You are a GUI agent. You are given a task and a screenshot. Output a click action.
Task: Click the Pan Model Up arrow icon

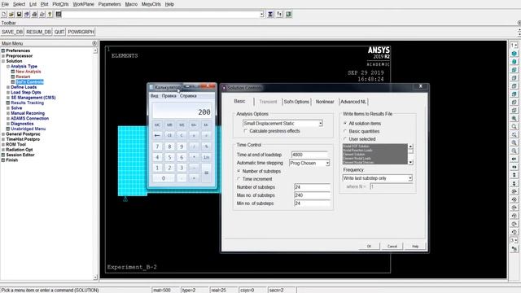point(514,175)
